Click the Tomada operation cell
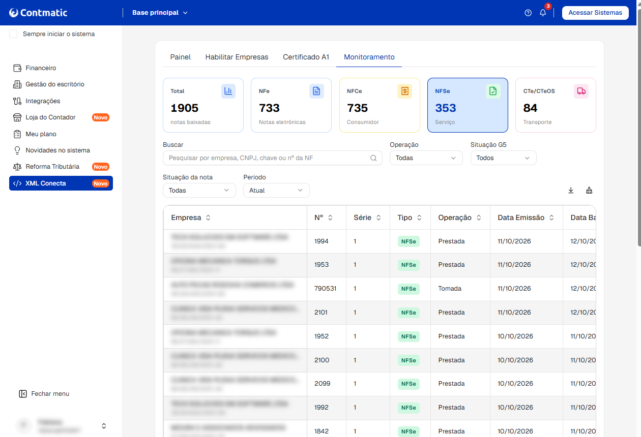The width and height of the screenshot is (641, 437). click(x=460, y=289)
